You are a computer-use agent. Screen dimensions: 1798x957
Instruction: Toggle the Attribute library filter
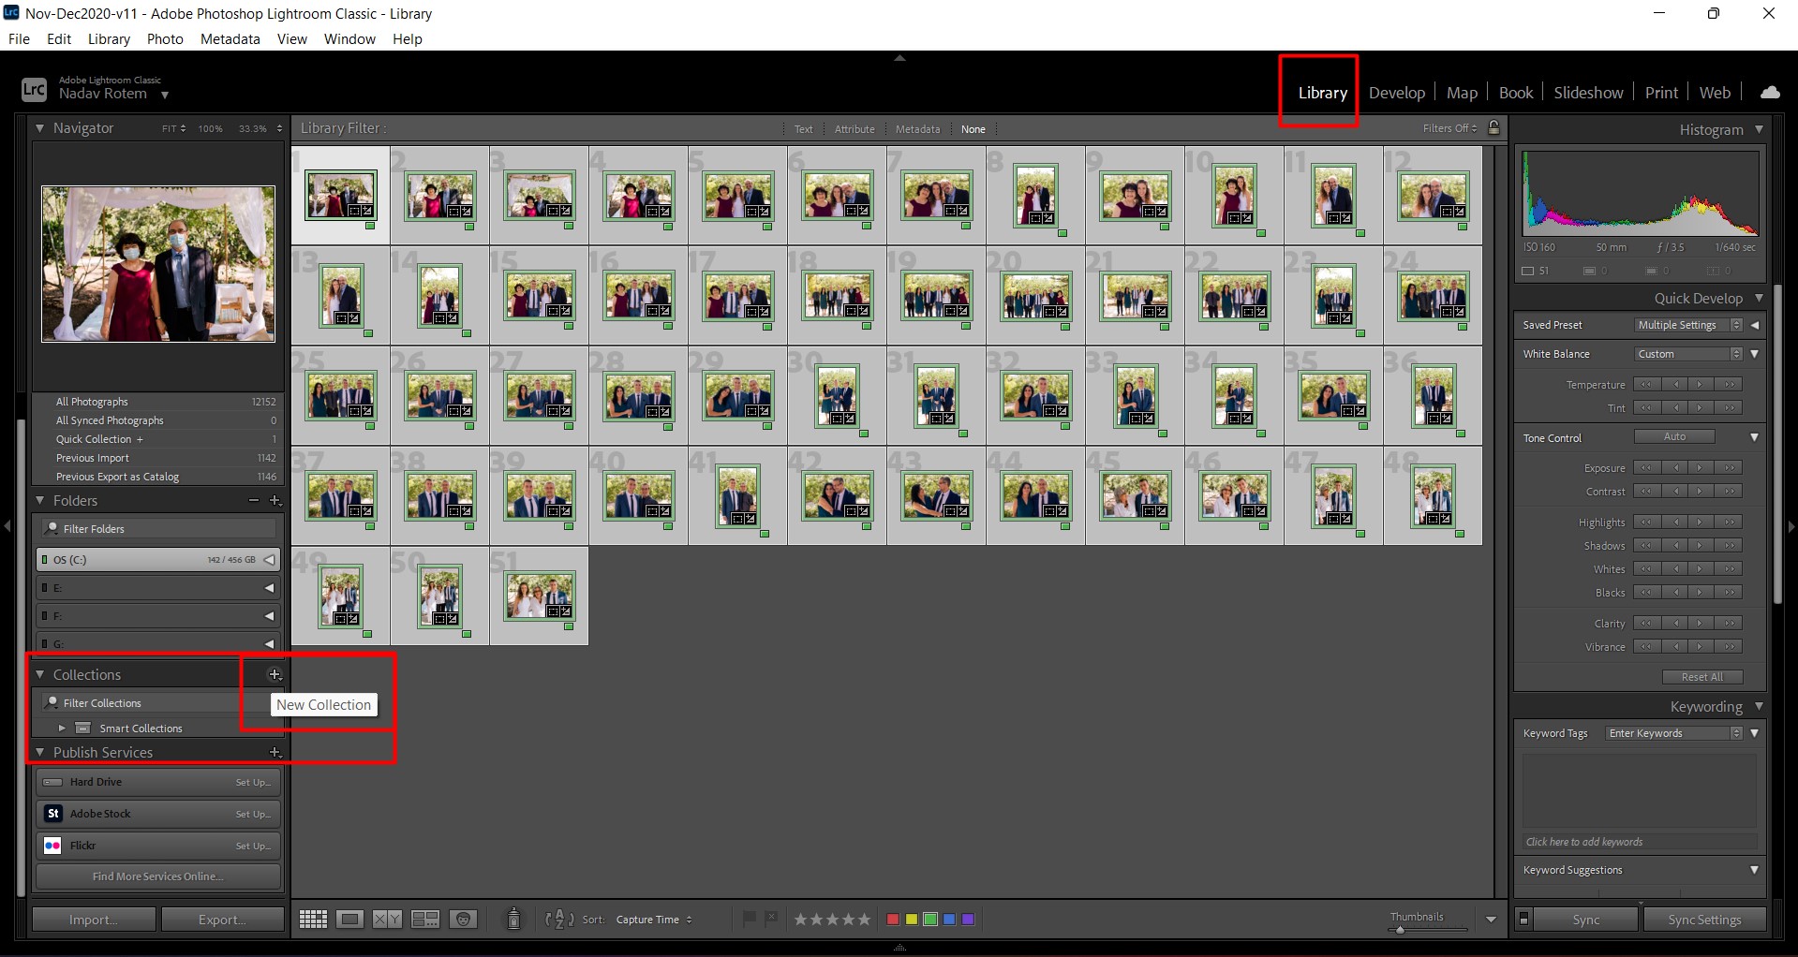[854, 129]
